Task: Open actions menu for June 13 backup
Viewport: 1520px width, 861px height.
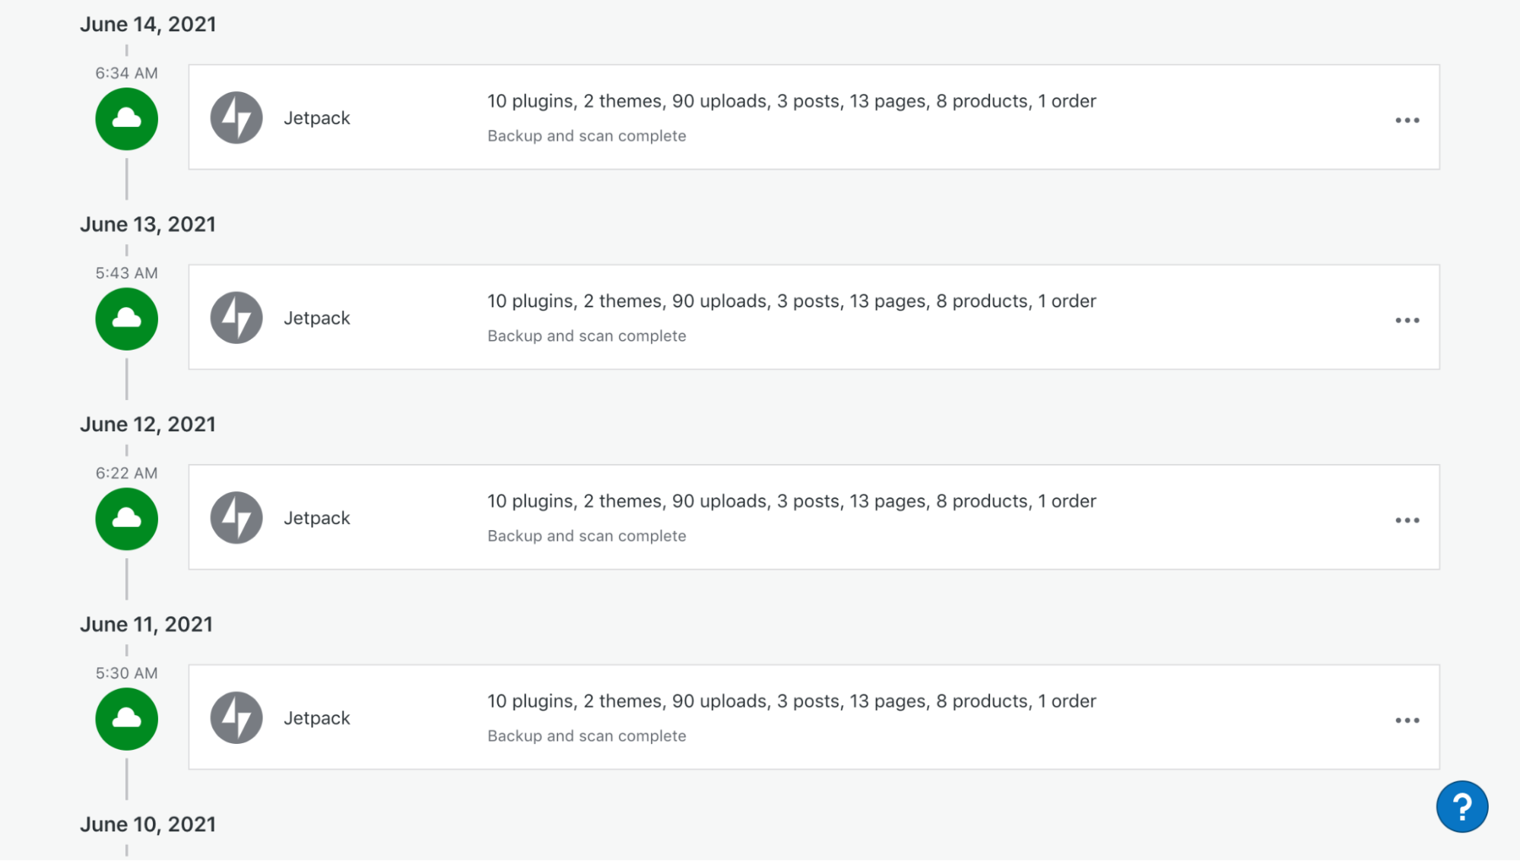Action: tap(1407, 320)
